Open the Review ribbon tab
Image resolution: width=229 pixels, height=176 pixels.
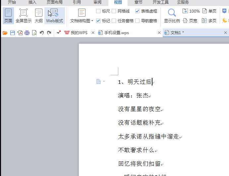(x=97, y=2)
